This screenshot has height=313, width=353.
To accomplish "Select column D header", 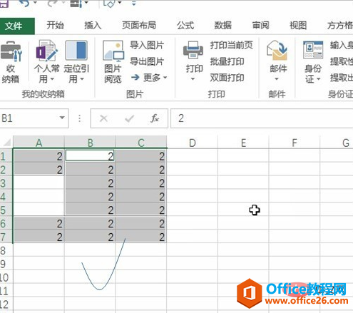I will (192, 143).
